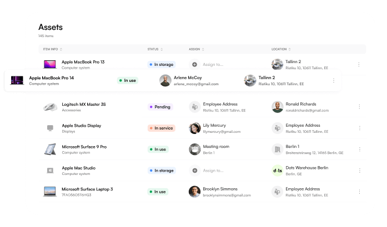
Task: Click the In storage badge for MacBook Pro 13
Action: tap(162, 65)
